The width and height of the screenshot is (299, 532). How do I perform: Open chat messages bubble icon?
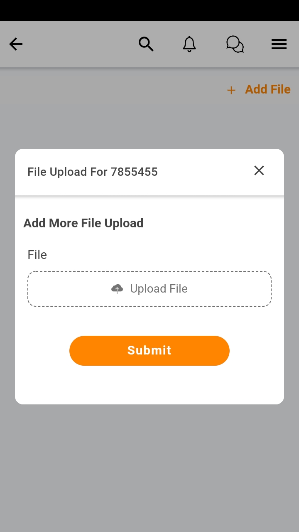tap(235, 44)
